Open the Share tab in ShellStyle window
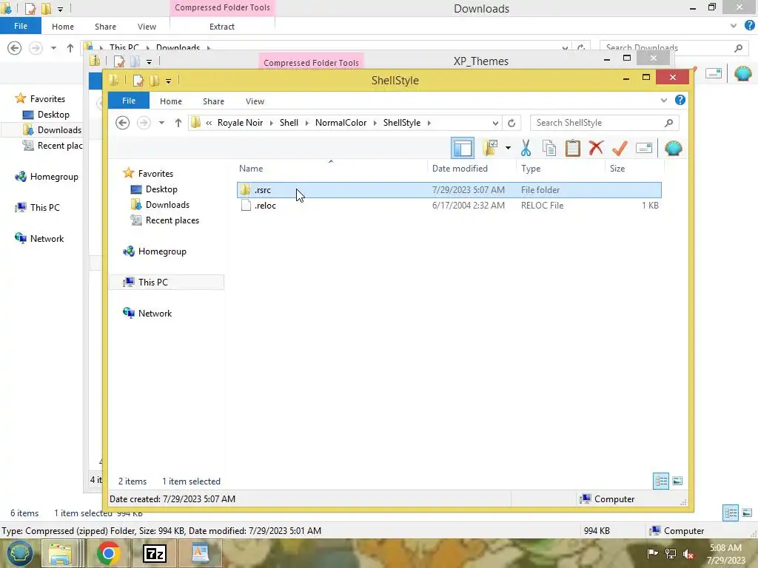 [213, 101]
